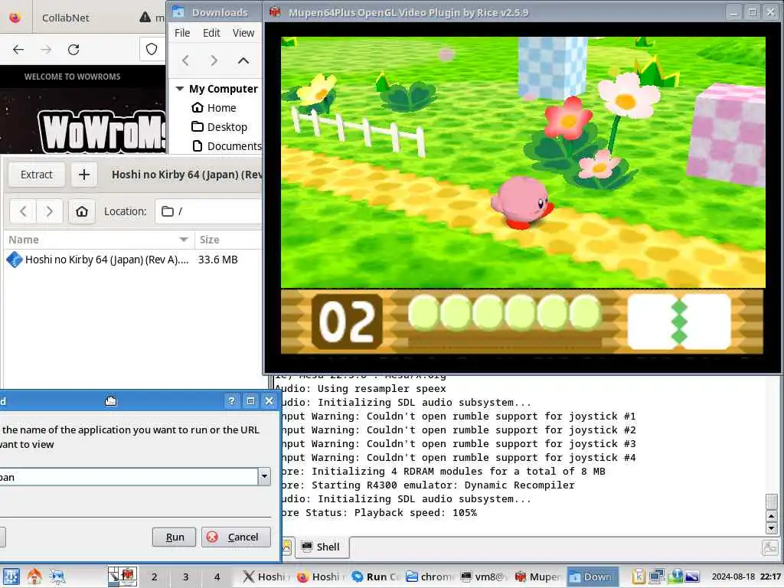Reload the page in Firefox
784x588 pixels.
tap(73, 50)
